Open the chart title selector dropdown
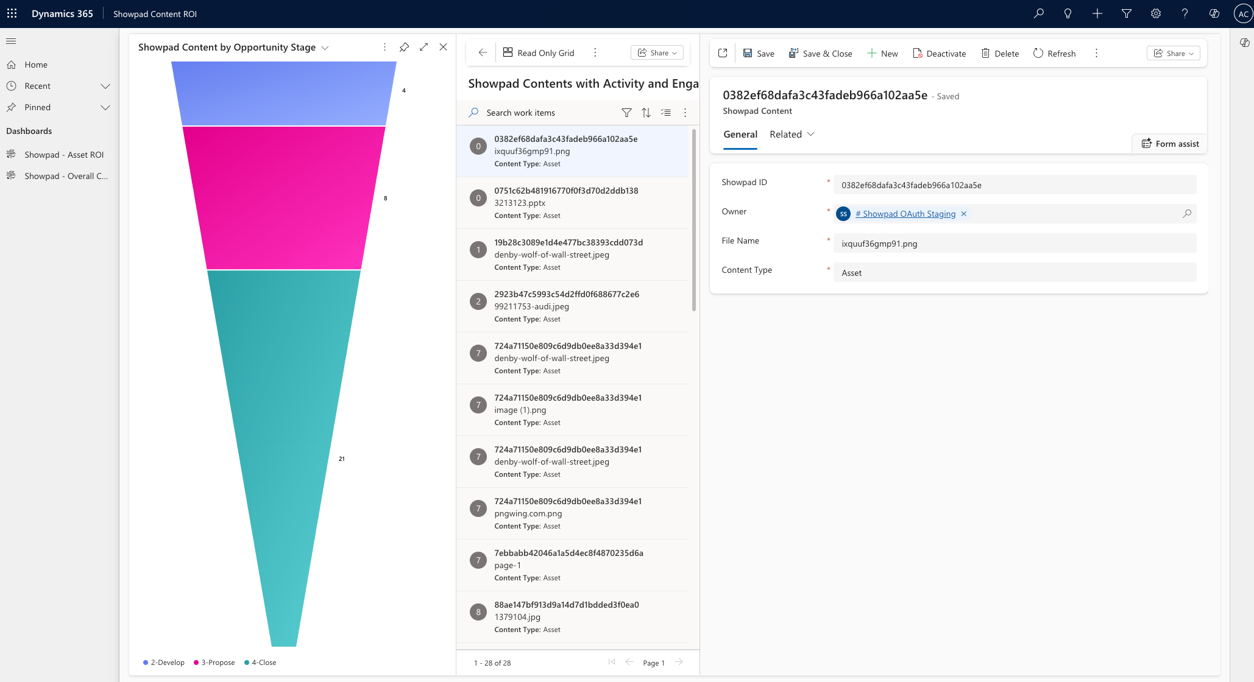 (x=325, y=47)
